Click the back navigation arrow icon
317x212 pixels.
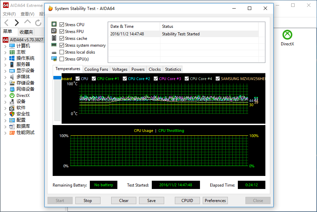(6, 23)
